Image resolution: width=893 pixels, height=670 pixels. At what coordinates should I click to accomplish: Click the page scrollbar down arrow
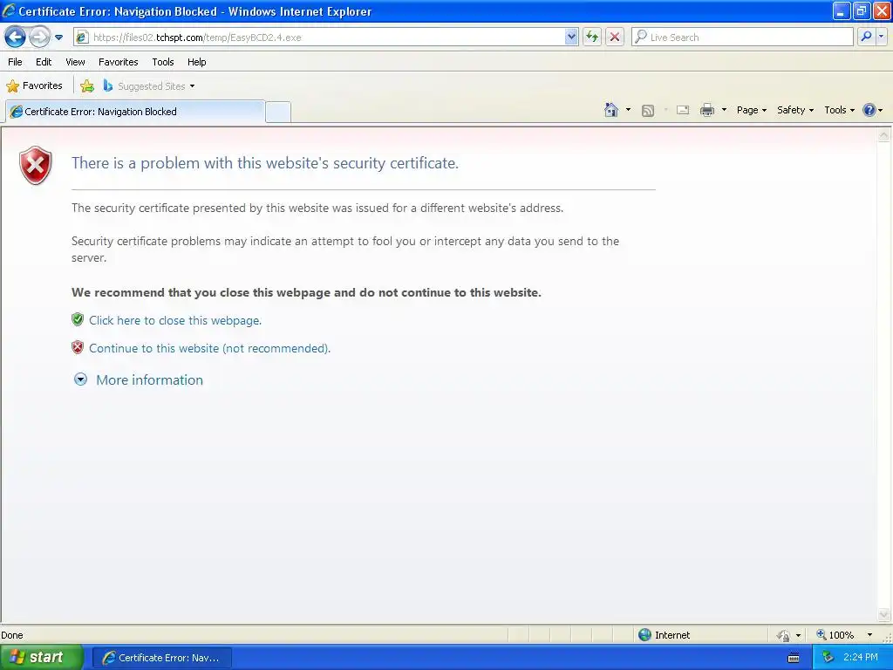[x=883, y=614]
